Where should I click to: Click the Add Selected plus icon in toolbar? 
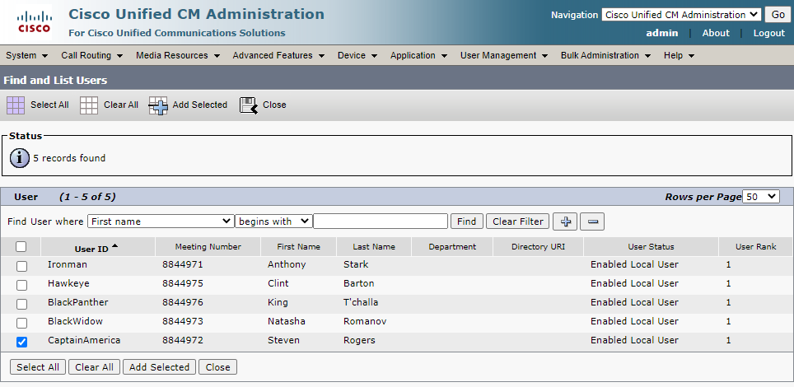point(158,105)
